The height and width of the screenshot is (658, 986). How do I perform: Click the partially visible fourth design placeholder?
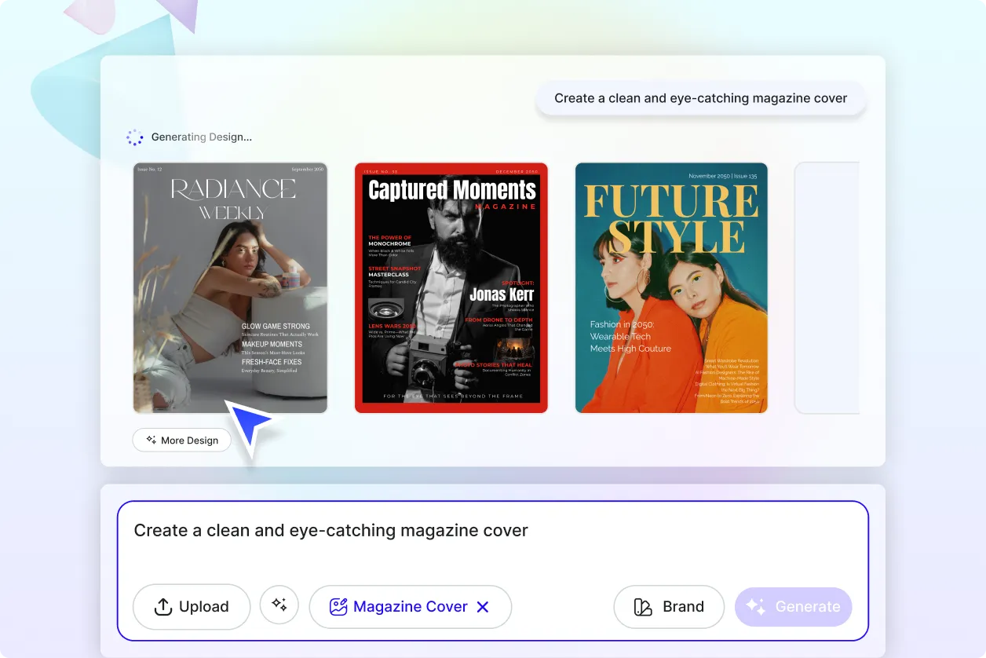pos(827,287)
